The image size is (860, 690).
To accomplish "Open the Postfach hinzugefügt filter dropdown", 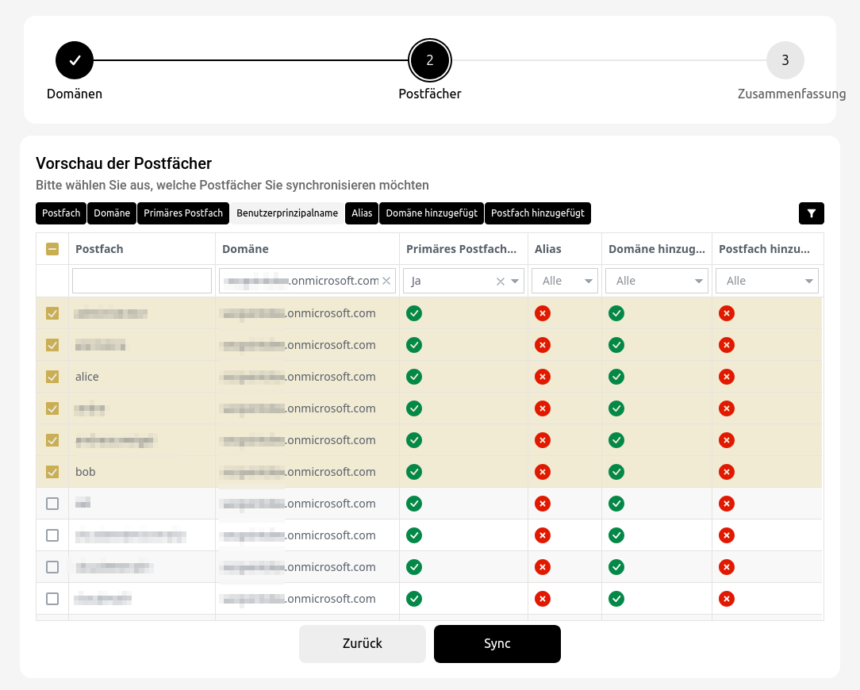I will 766,281.
